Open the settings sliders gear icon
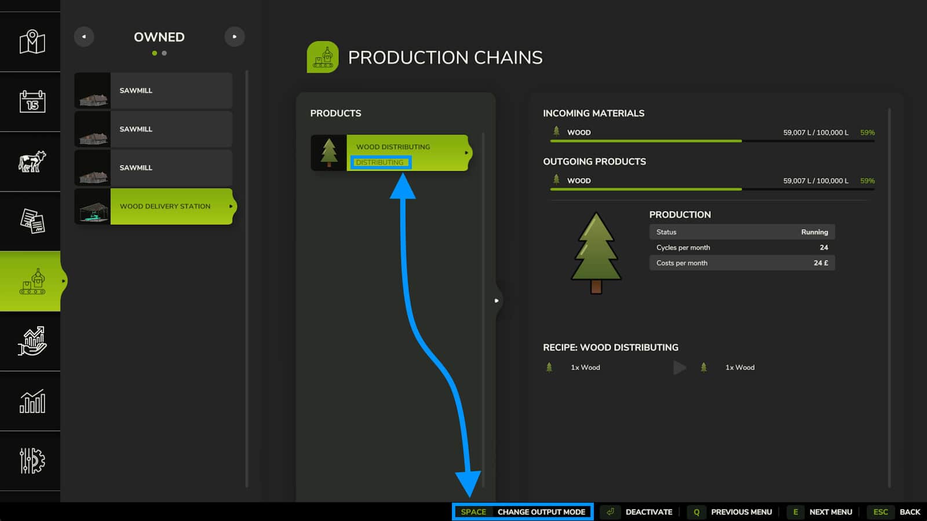This screenshot has width=927, height=521. pyautogui.click(x=32, y=461)
